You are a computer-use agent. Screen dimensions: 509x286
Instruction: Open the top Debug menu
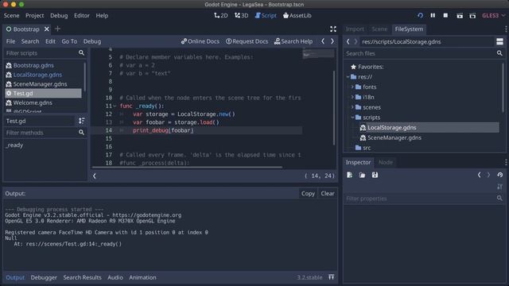pos(59,16)
